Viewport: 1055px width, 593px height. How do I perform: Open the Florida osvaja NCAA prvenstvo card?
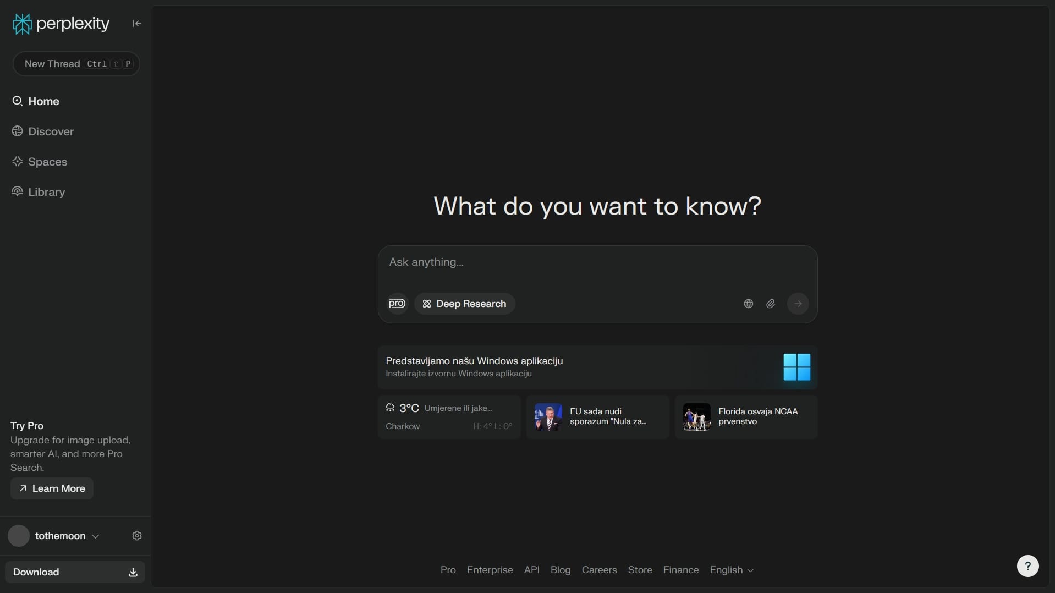click(746, 417)
